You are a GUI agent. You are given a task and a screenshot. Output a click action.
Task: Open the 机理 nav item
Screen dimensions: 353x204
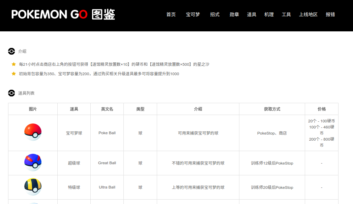pyautogui.click(x=269, y=14)
